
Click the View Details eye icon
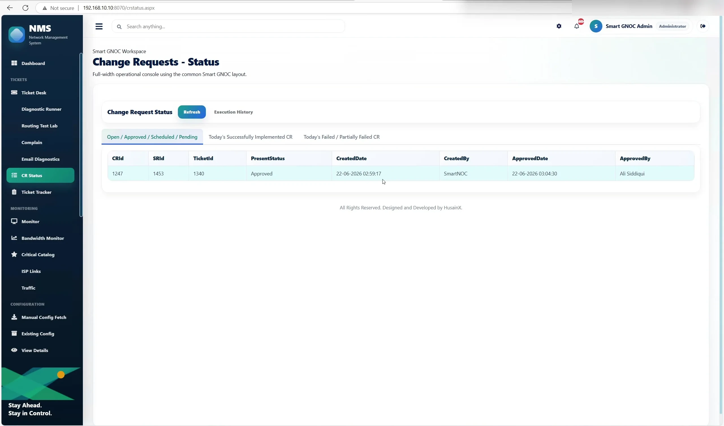point(14,350)
